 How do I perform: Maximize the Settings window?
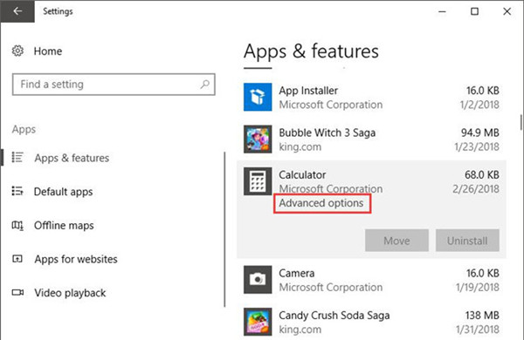(474, 11)
